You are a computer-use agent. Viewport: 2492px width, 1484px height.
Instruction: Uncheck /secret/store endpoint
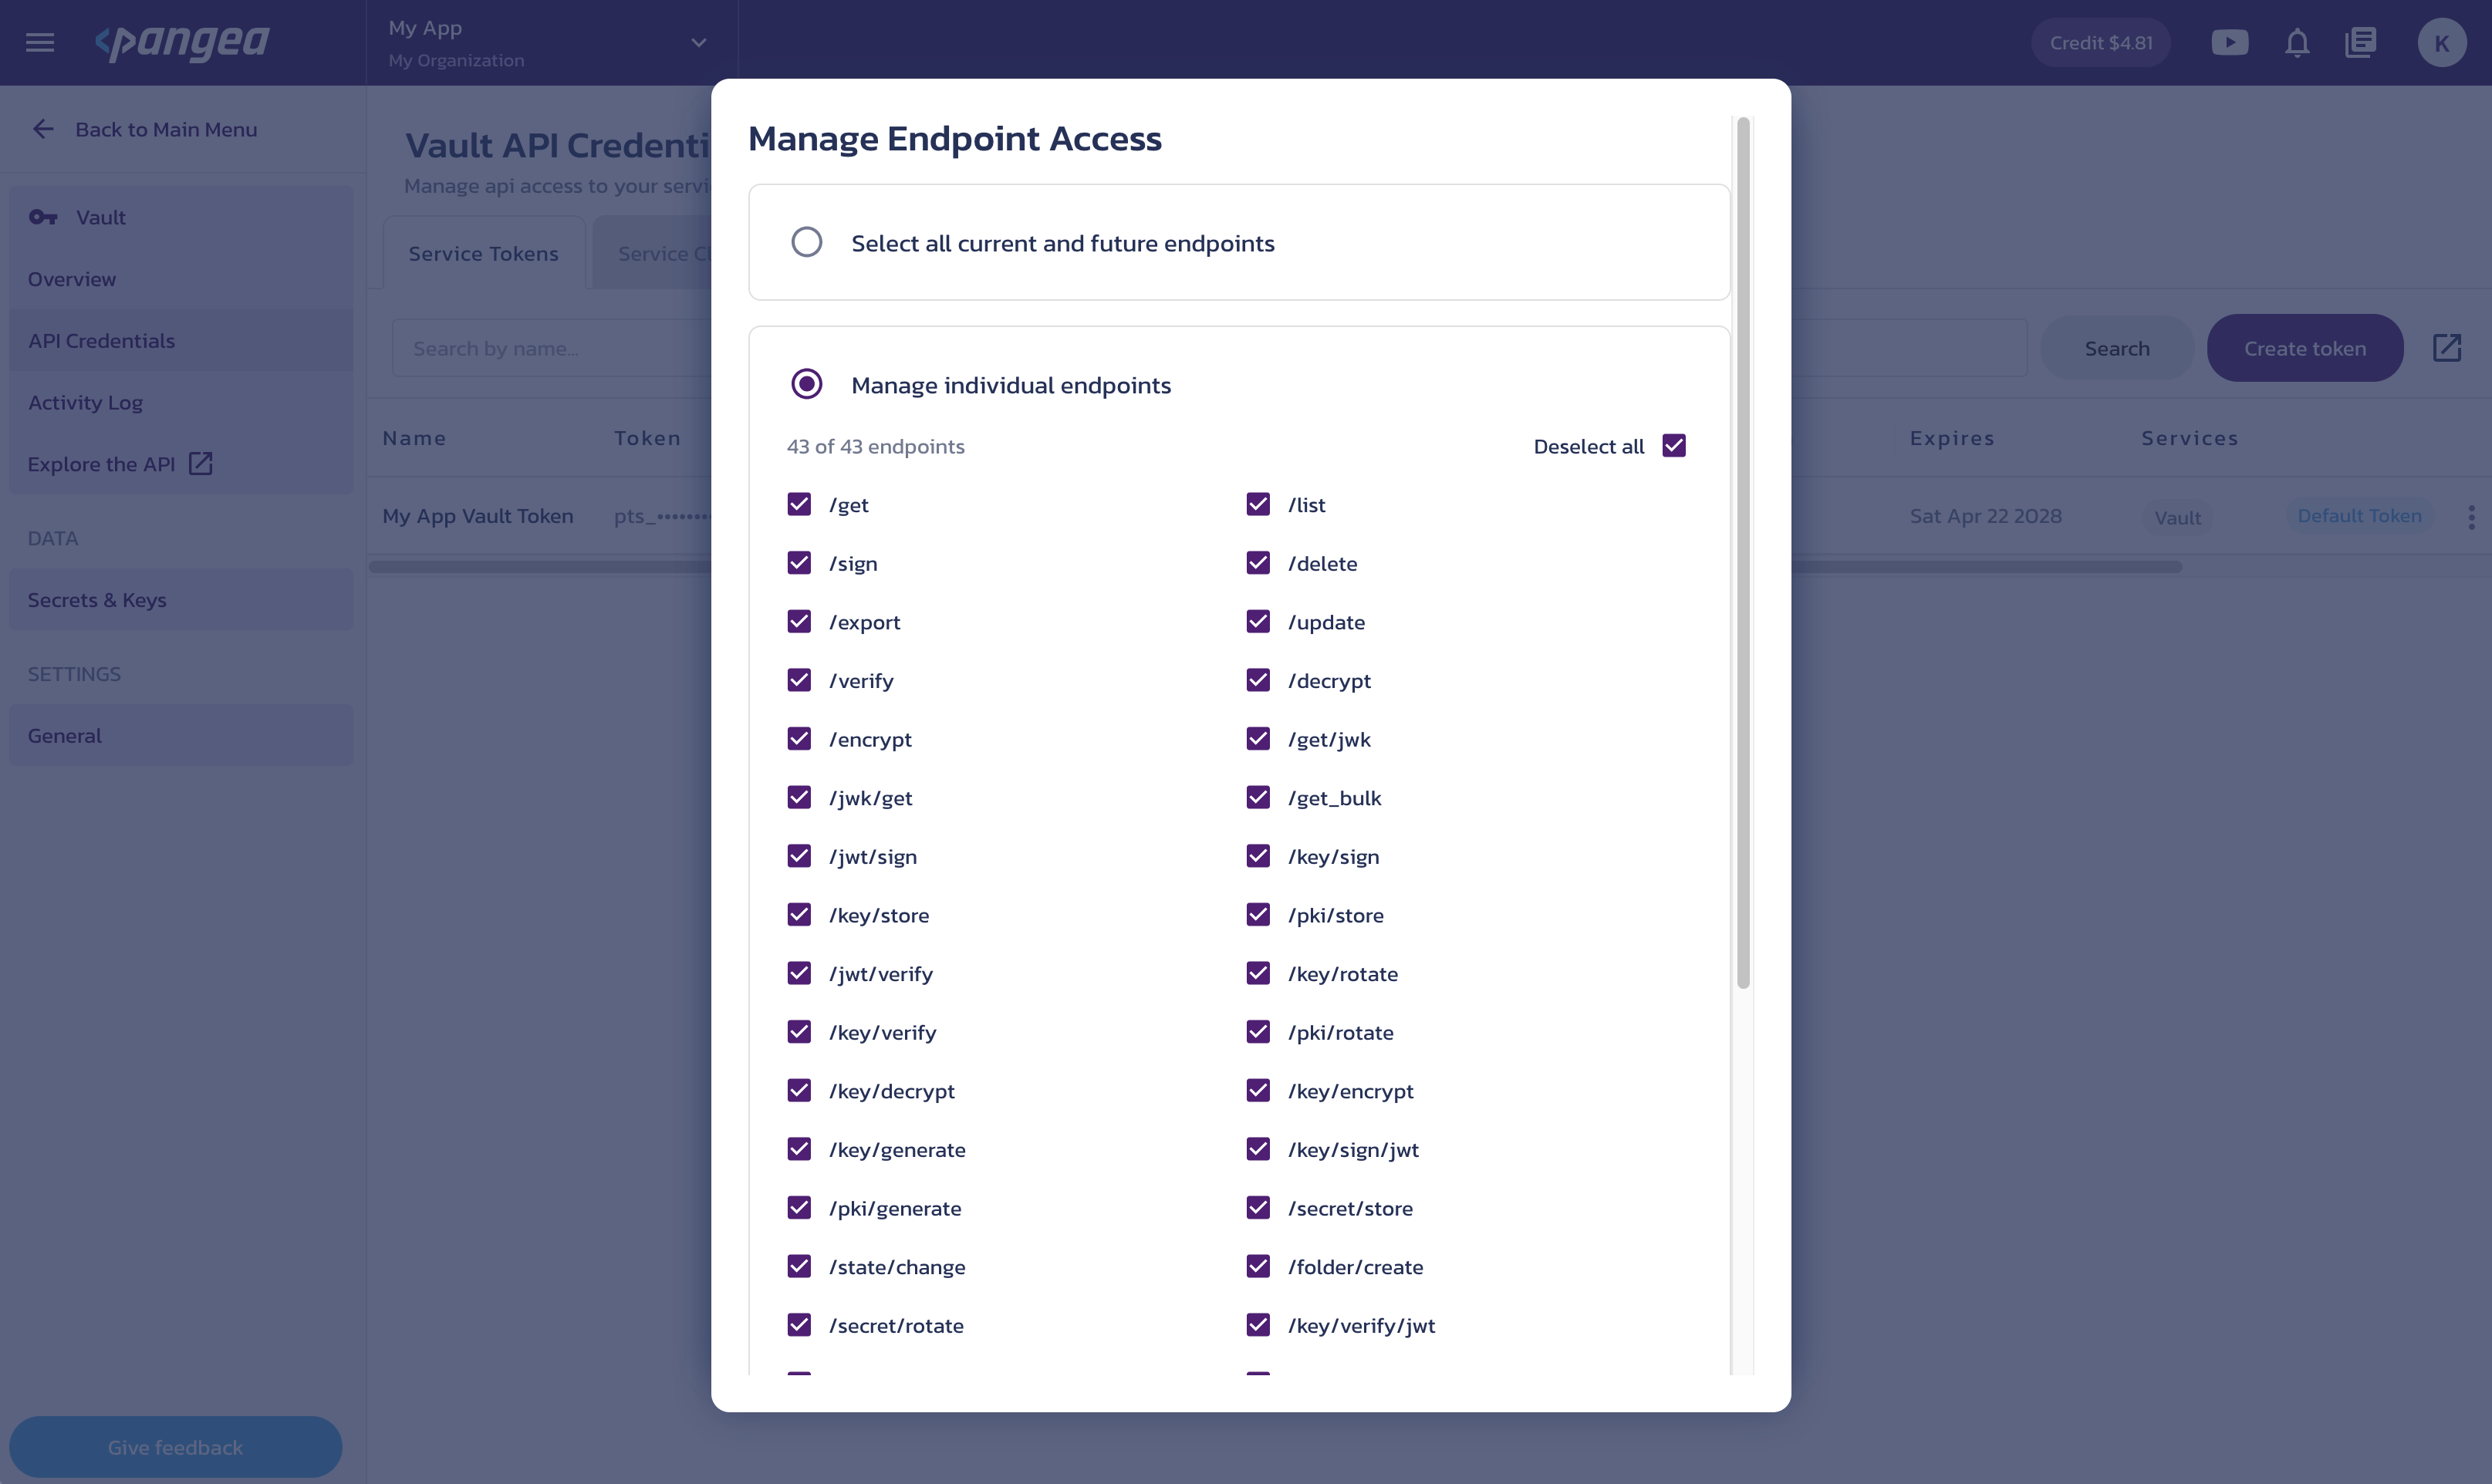tap(1257, 1207)
